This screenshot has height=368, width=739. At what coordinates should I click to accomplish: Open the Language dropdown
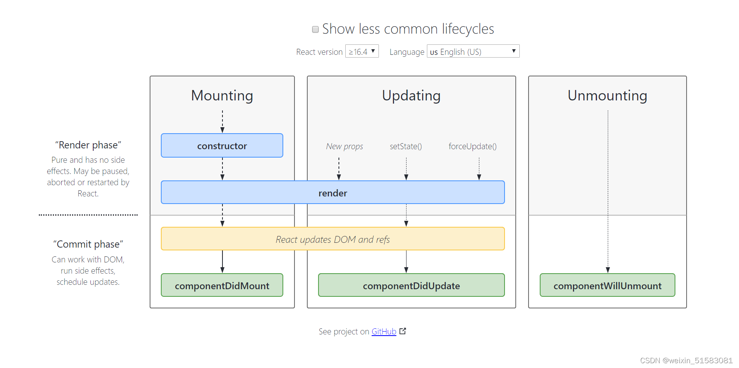(473, 51)
